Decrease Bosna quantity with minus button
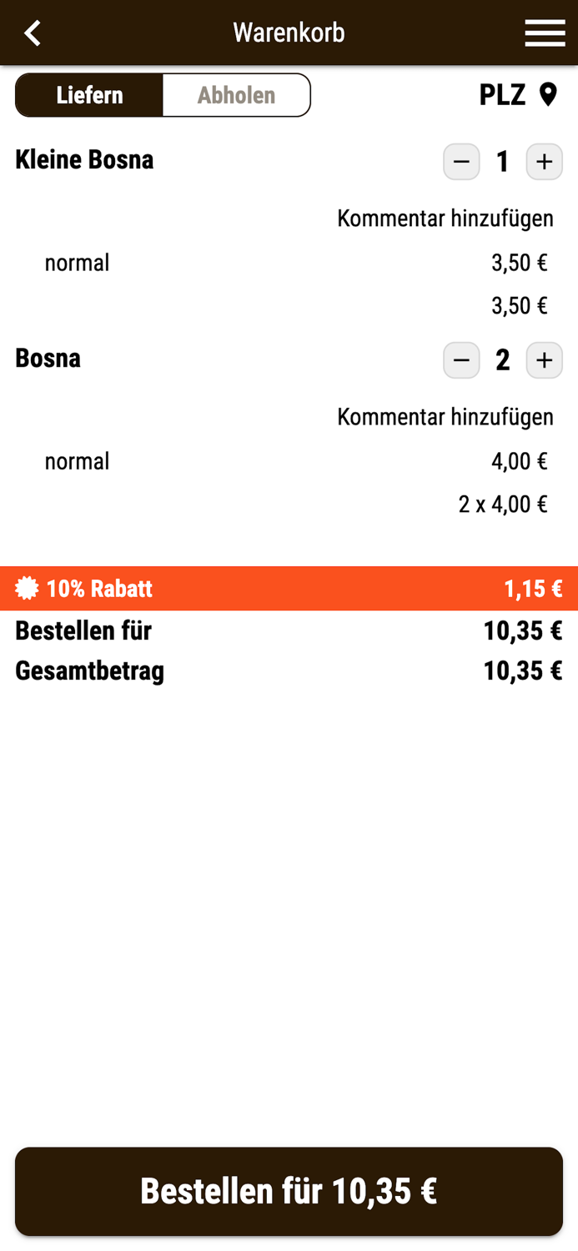578x1251 pixels. [x=461, y=360]
